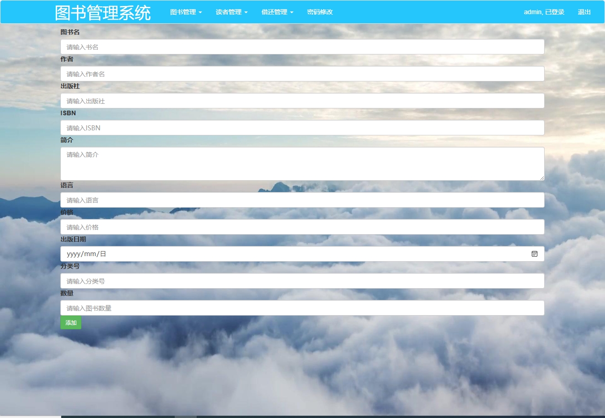The height and width of the screenshot is (418, 605).
Task: Focus the 请输入作者名 input
Action: 302,74
